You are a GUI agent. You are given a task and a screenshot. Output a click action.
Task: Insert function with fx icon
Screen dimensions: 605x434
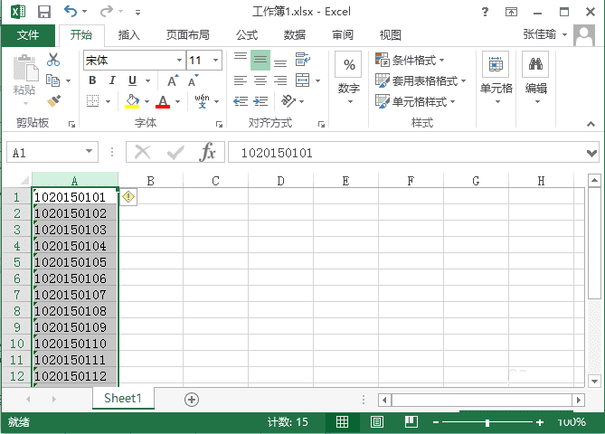coord(207,152)
